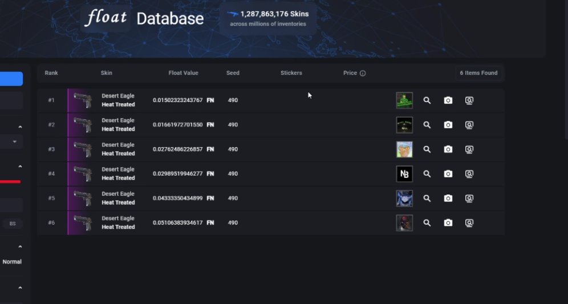Click the 1,287,863,176 Skins counter
The height and width of the screenshot is (304, 568).
click(x=268, y=18)
